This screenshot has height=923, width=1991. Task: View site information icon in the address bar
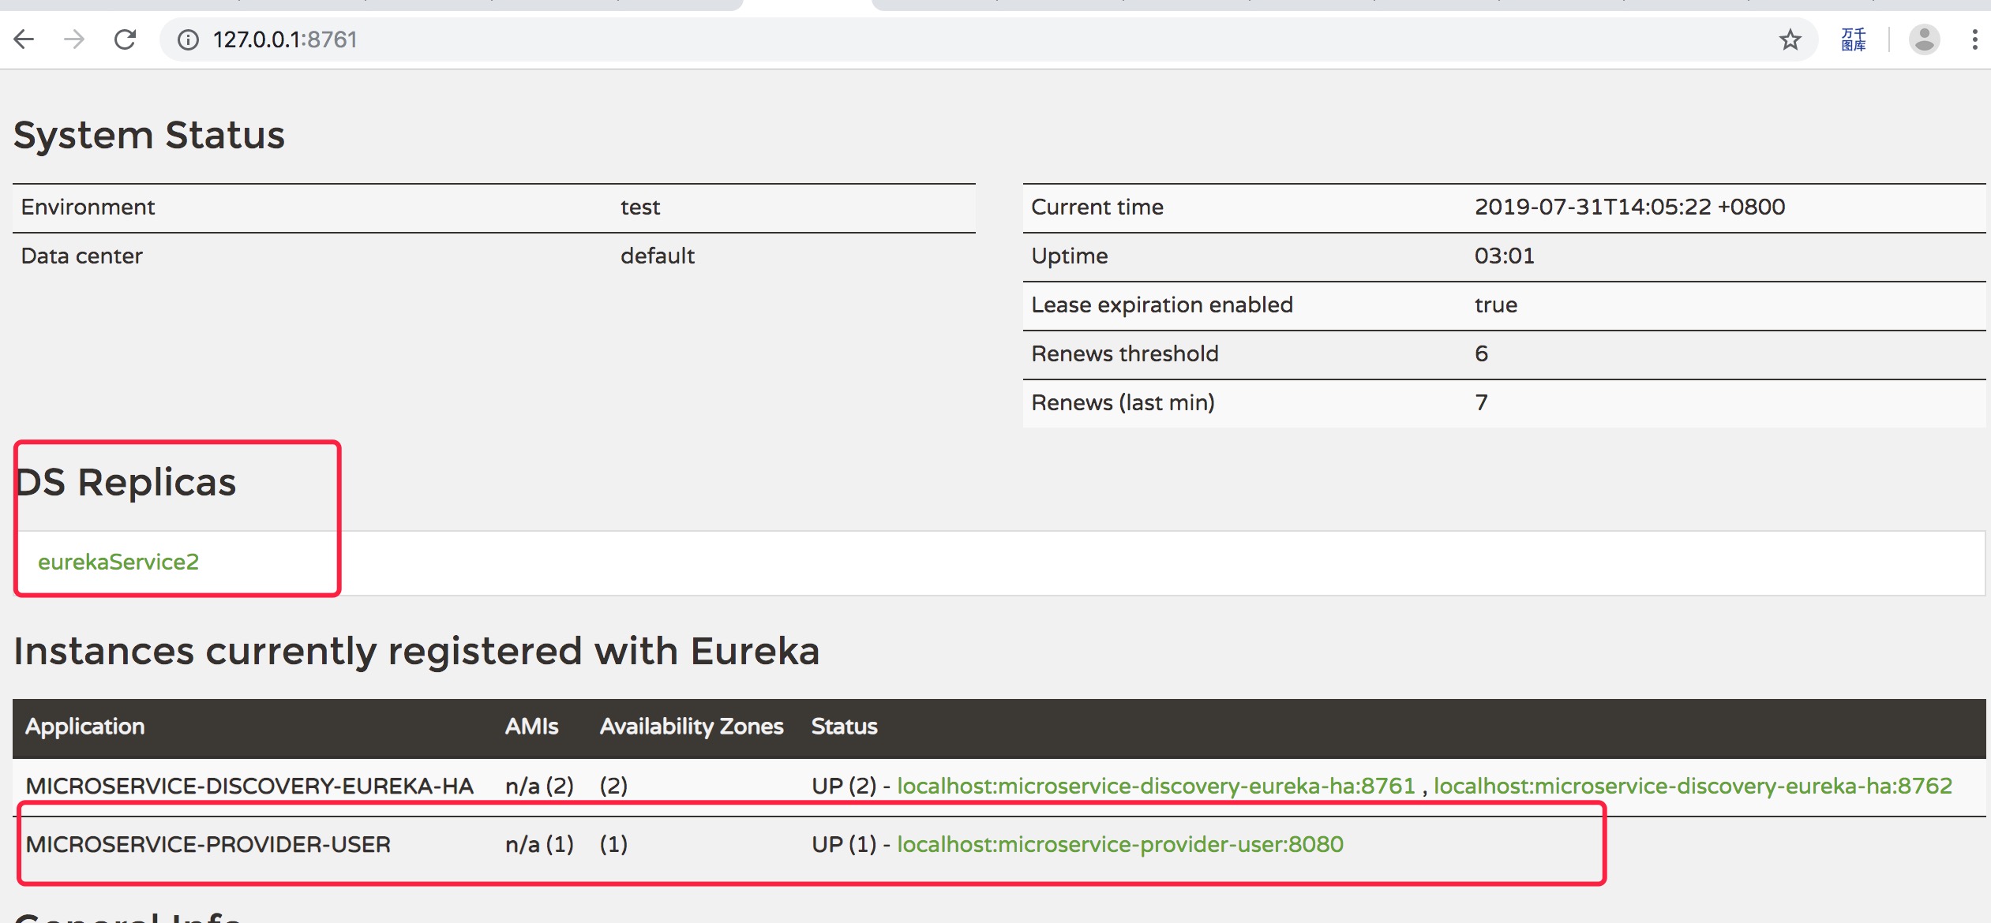point(188,39)
